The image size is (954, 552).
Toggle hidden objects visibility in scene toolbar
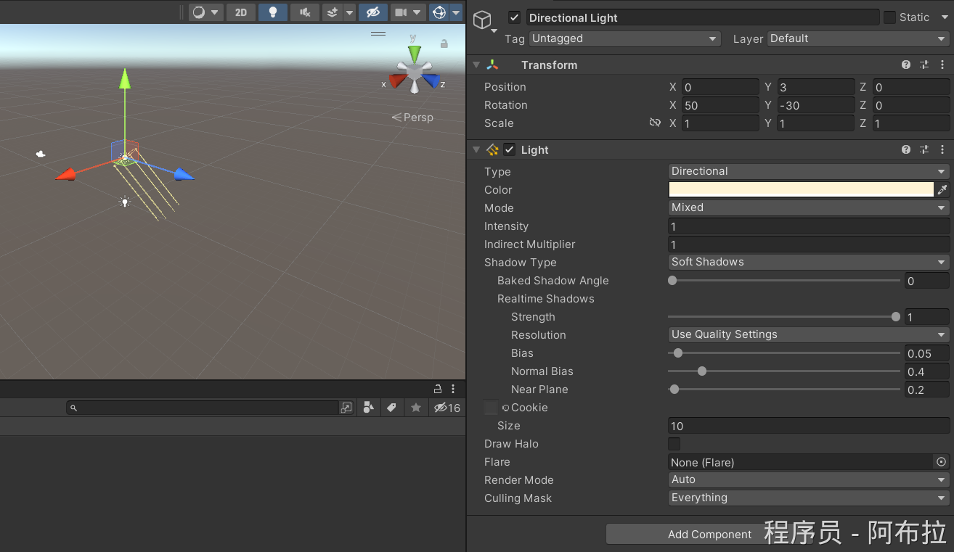tap(372, 12)
